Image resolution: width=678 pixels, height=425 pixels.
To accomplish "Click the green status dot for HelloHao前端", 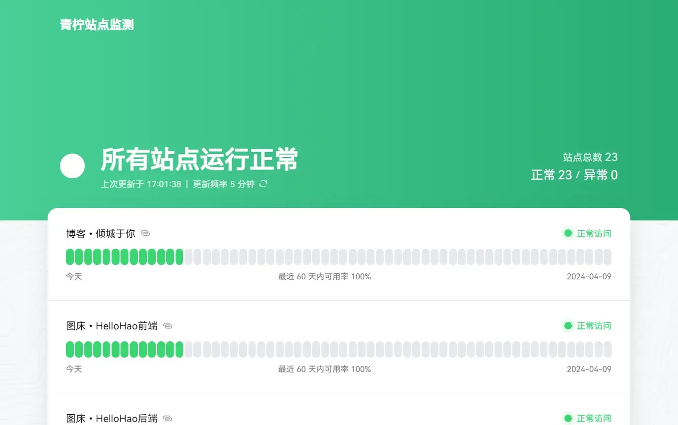I will click(568, 325).
